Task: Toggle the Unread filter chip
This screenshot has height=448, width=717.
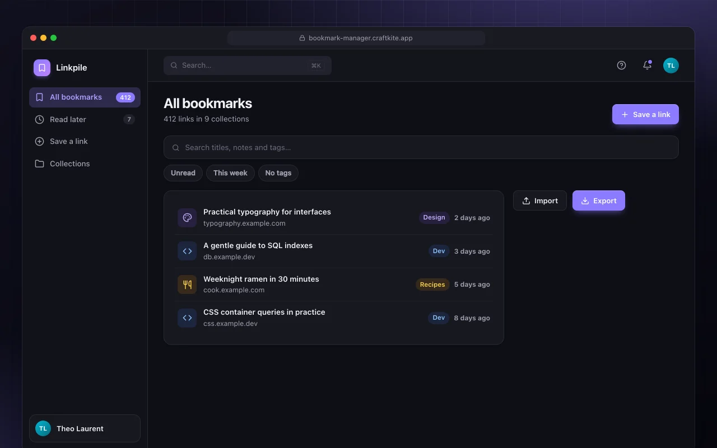Action: point(183,173)
